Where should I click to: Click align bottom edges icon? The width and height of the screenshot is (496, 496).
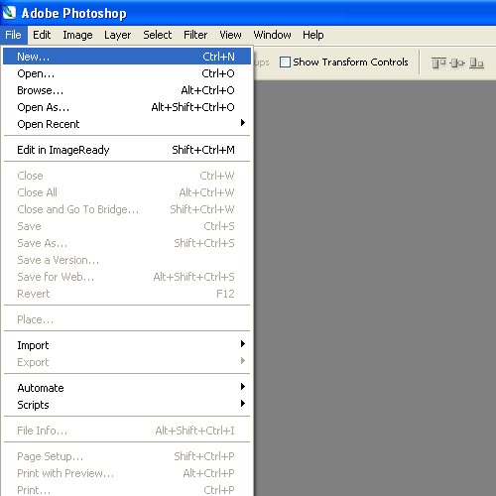click(x=476, y=62)
